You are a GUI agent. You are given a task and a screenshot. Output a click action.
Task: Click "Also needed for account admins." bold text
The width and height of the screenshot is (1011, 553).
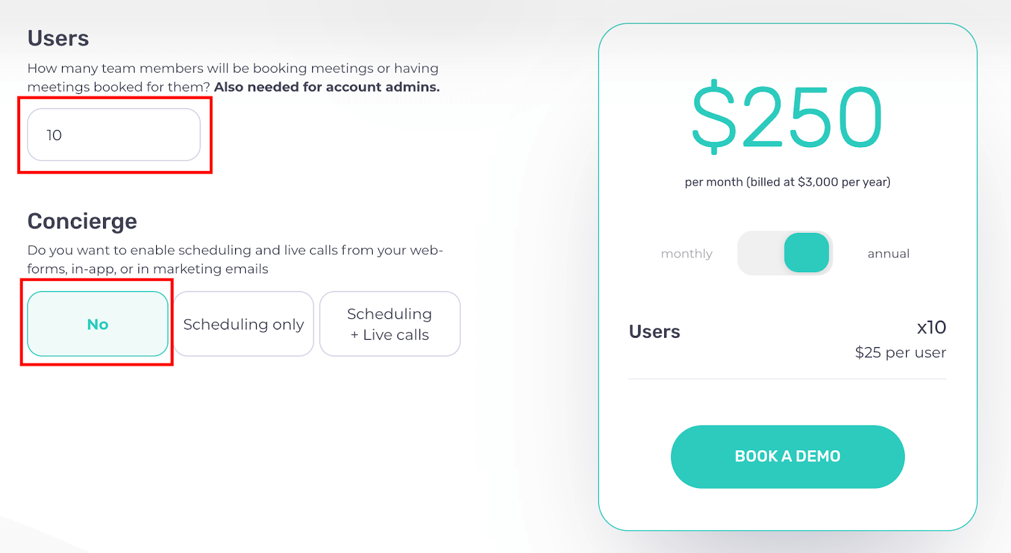(x=327, y=87)
